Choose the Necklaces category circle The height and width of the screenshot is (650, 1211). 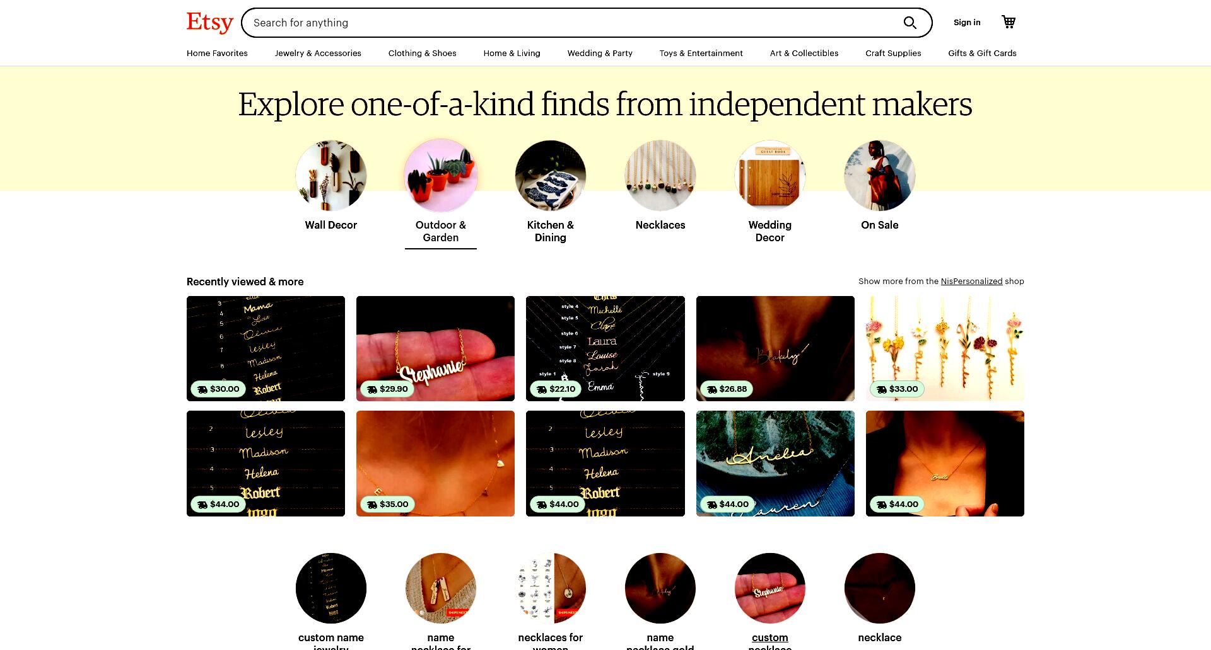pos(660,176)
